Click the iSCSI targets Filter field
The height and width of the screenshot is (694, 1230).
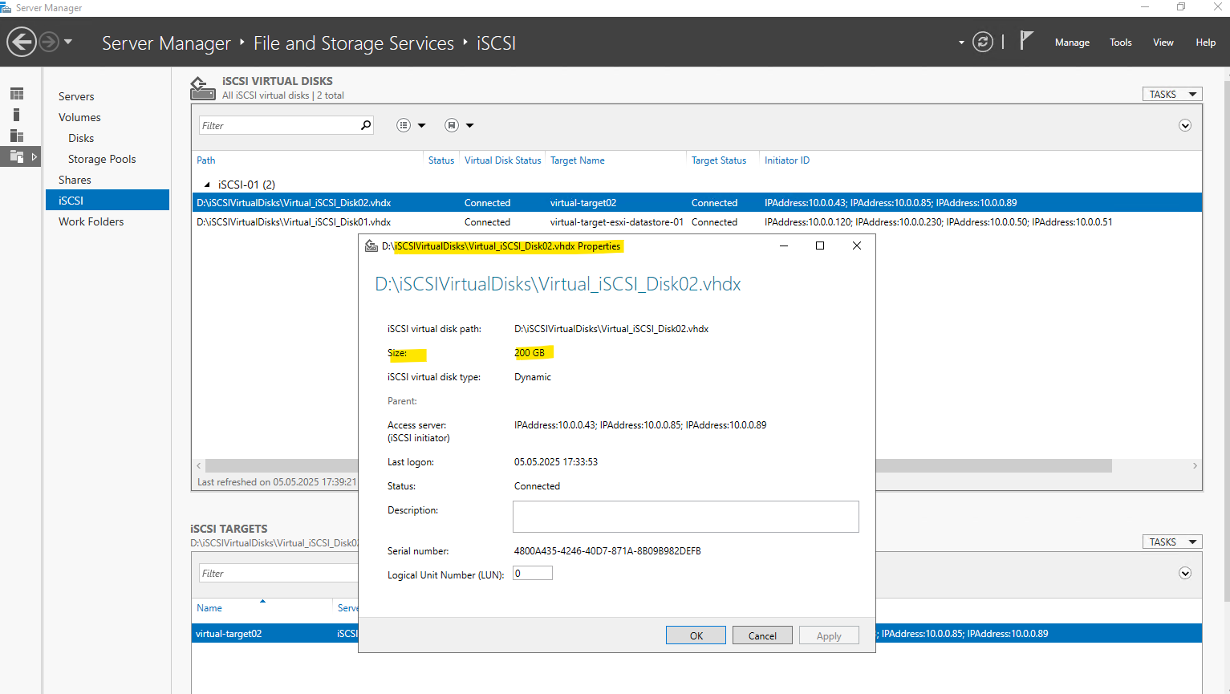click(278, 573)
